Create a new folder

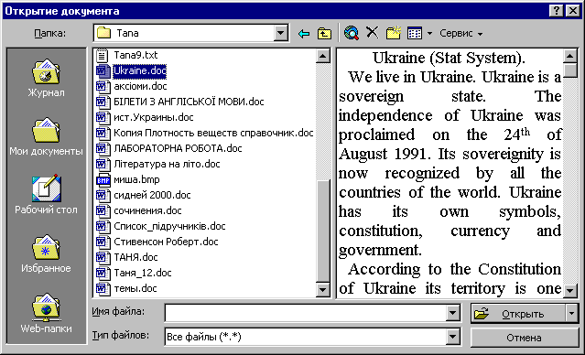pos(394,33)
